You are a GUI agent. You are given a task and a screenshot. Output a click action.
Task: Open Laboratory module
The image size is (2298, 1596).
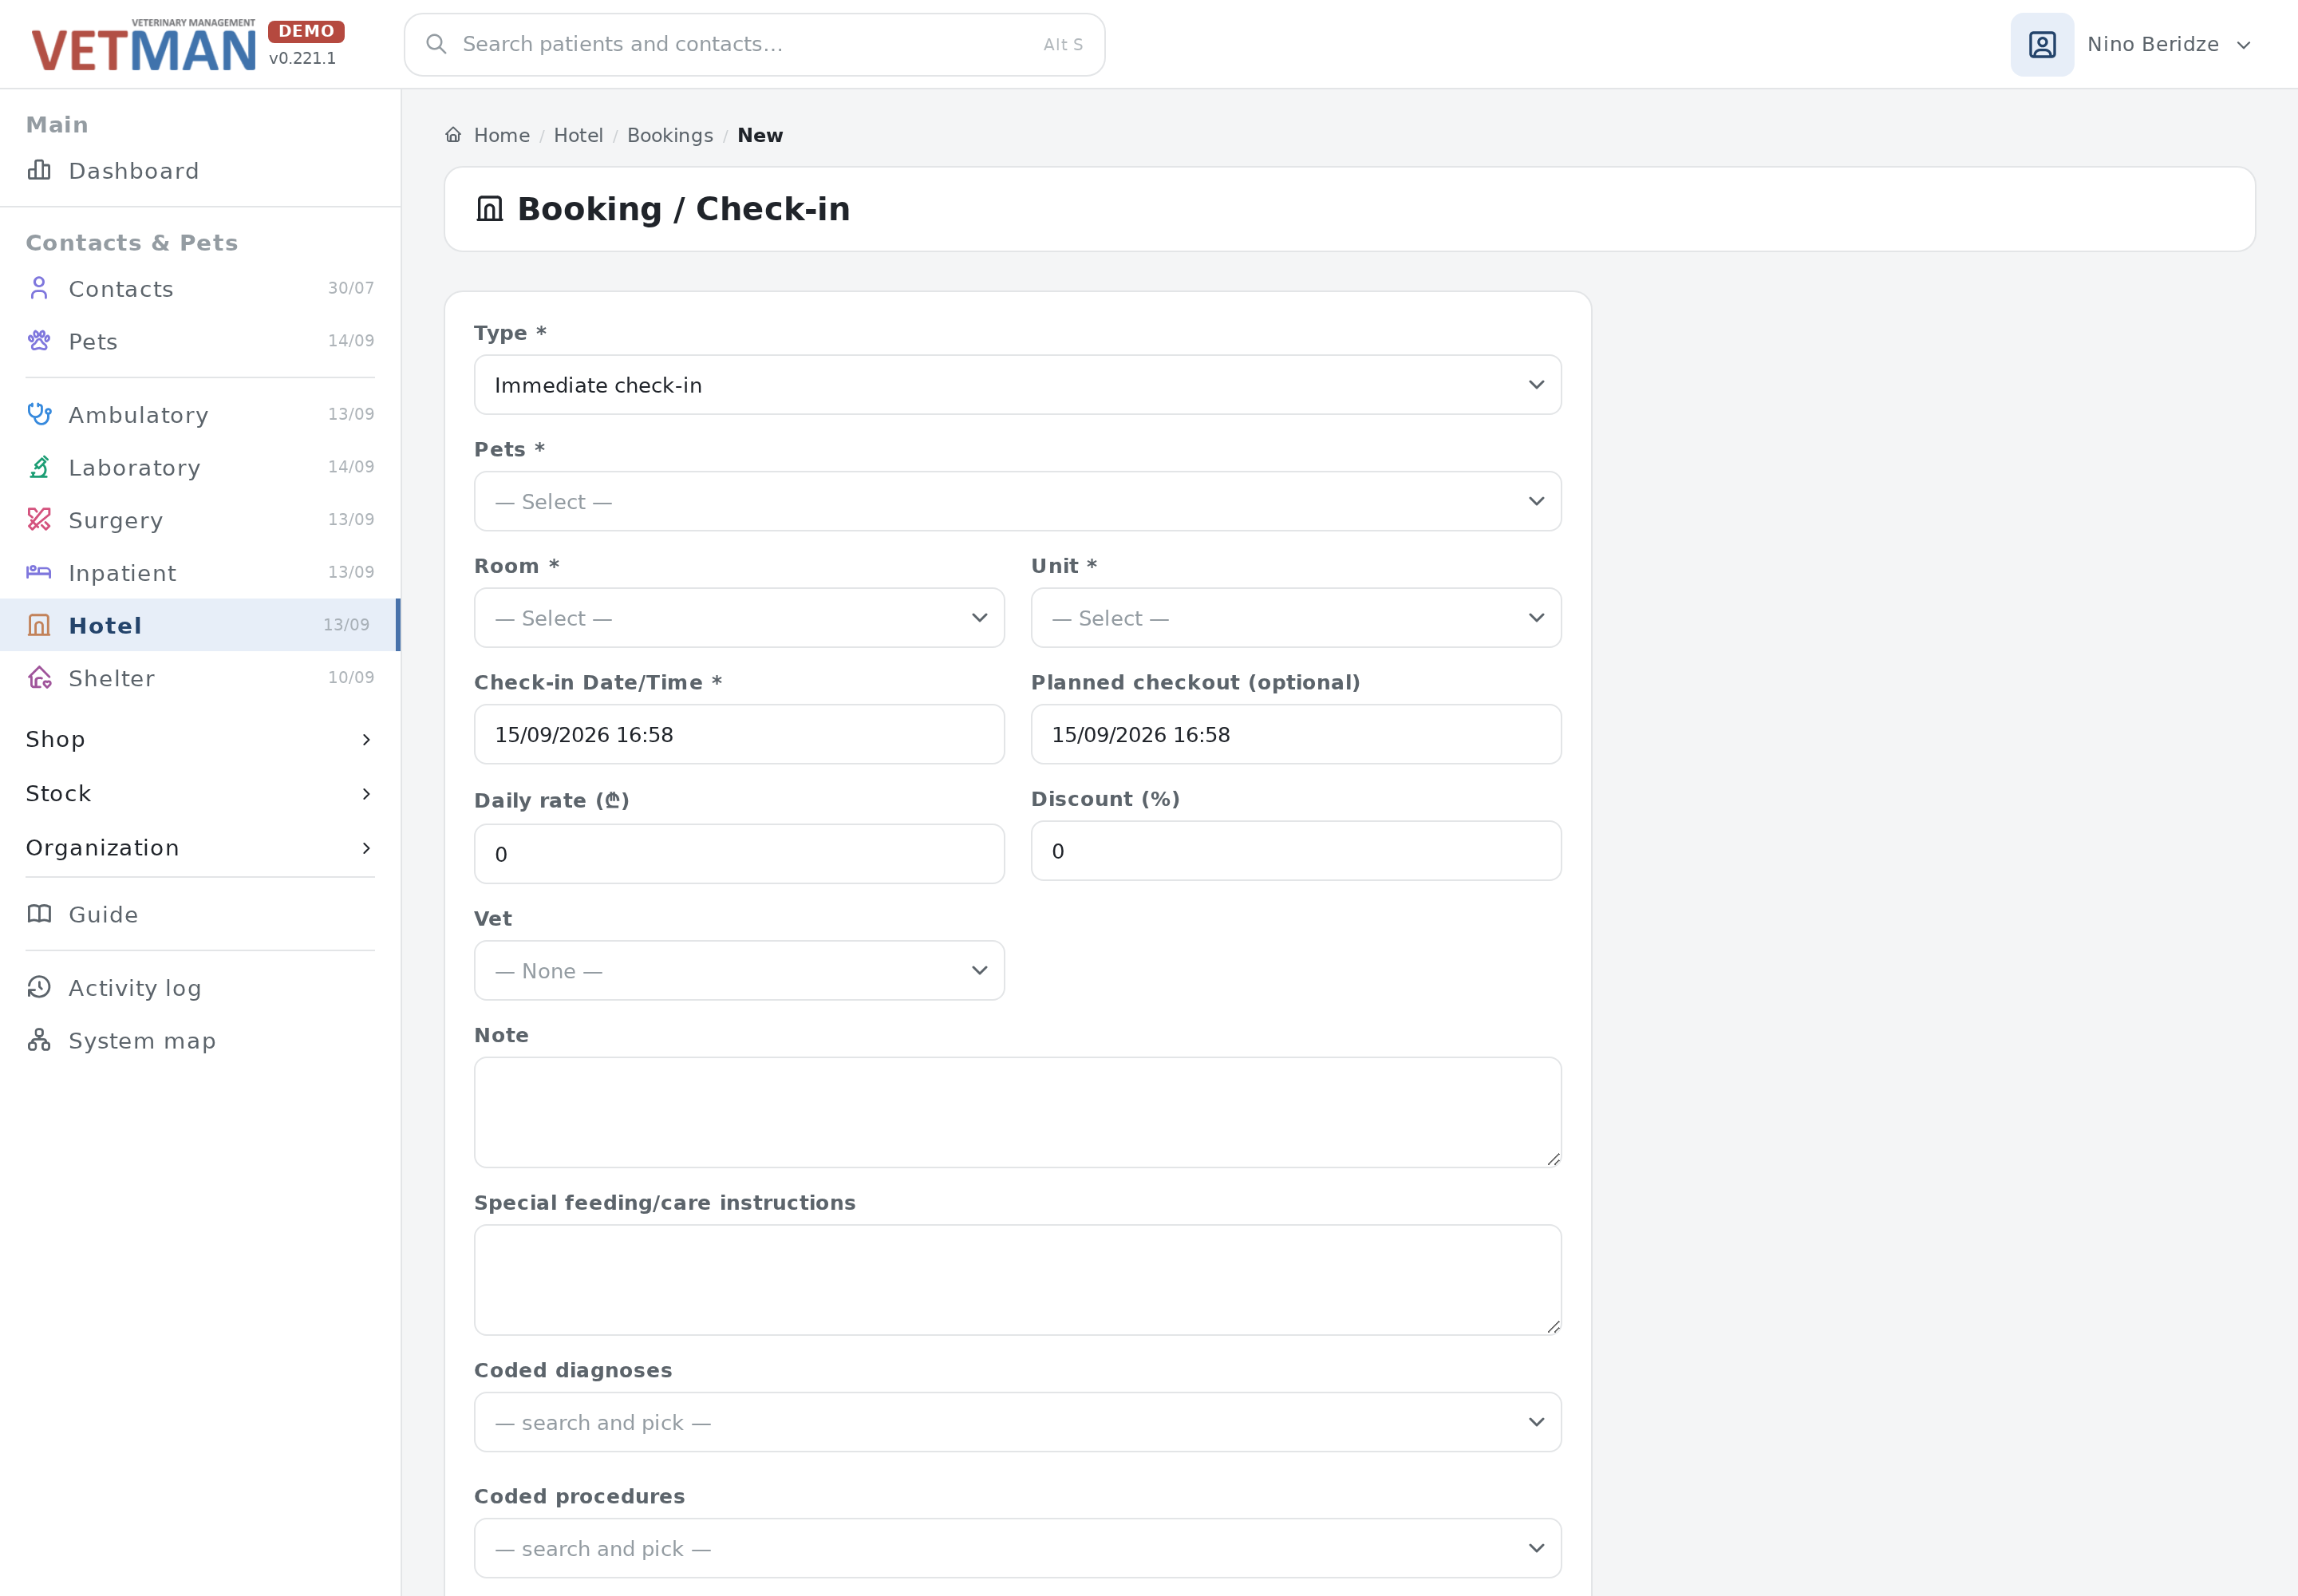click(x=134, y=468)
